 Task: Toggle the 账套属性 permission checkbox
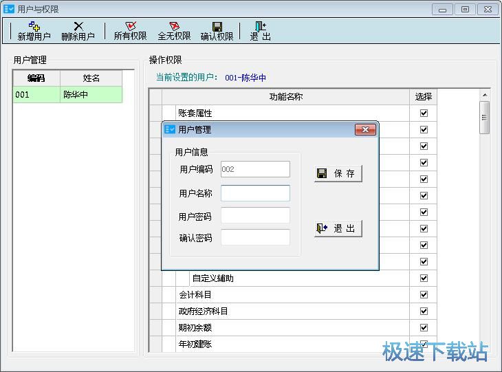[424, 113]
